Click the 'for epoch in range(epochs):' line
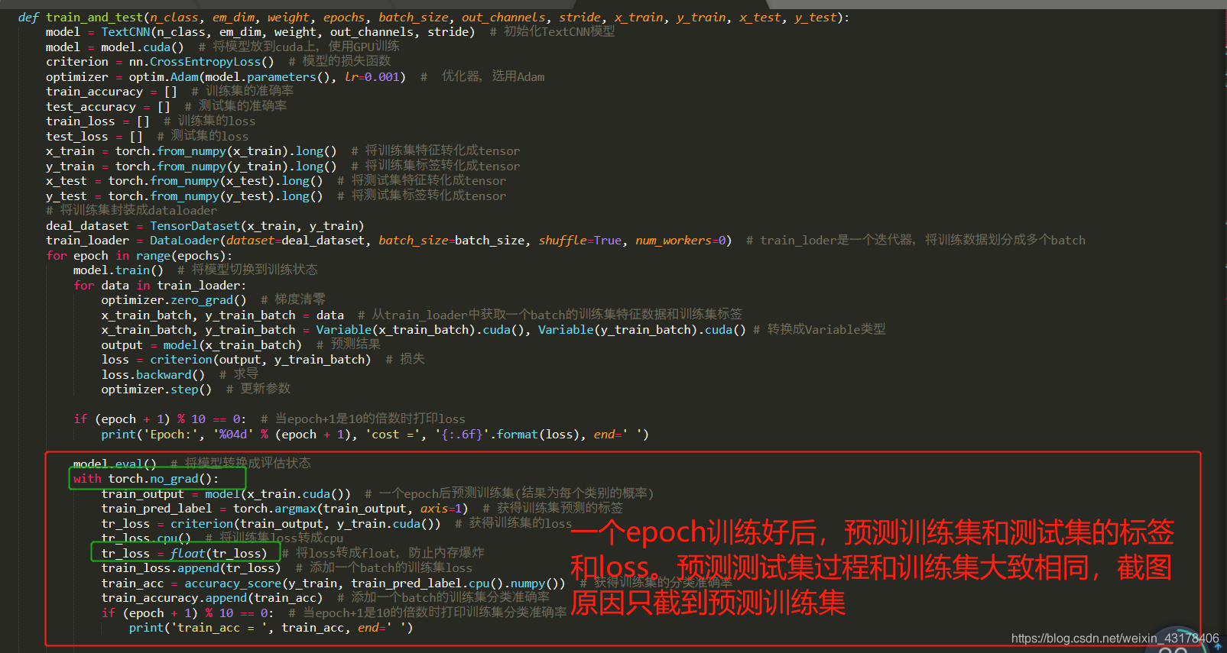 (139, 256)
